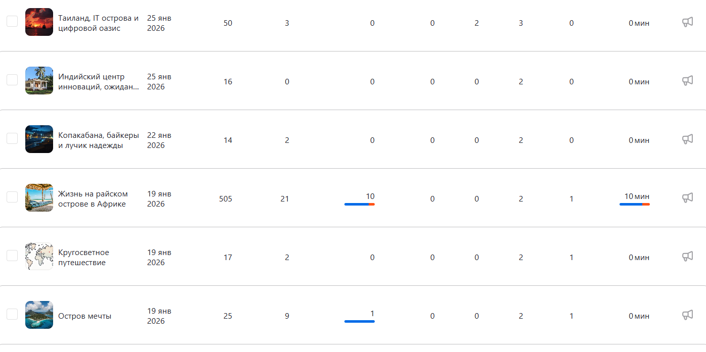
Task: Click megaphone icon in Копакабана, байкеры row
Action: point(687,139)
